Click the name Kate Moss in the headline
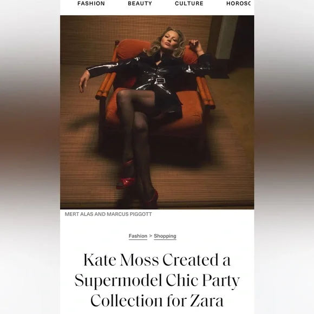 [121, 260]
